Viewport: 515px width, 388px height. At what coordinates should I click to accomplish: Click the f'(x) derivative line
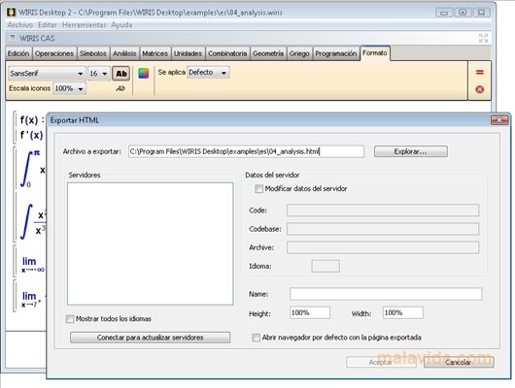(x=31, y=135)
